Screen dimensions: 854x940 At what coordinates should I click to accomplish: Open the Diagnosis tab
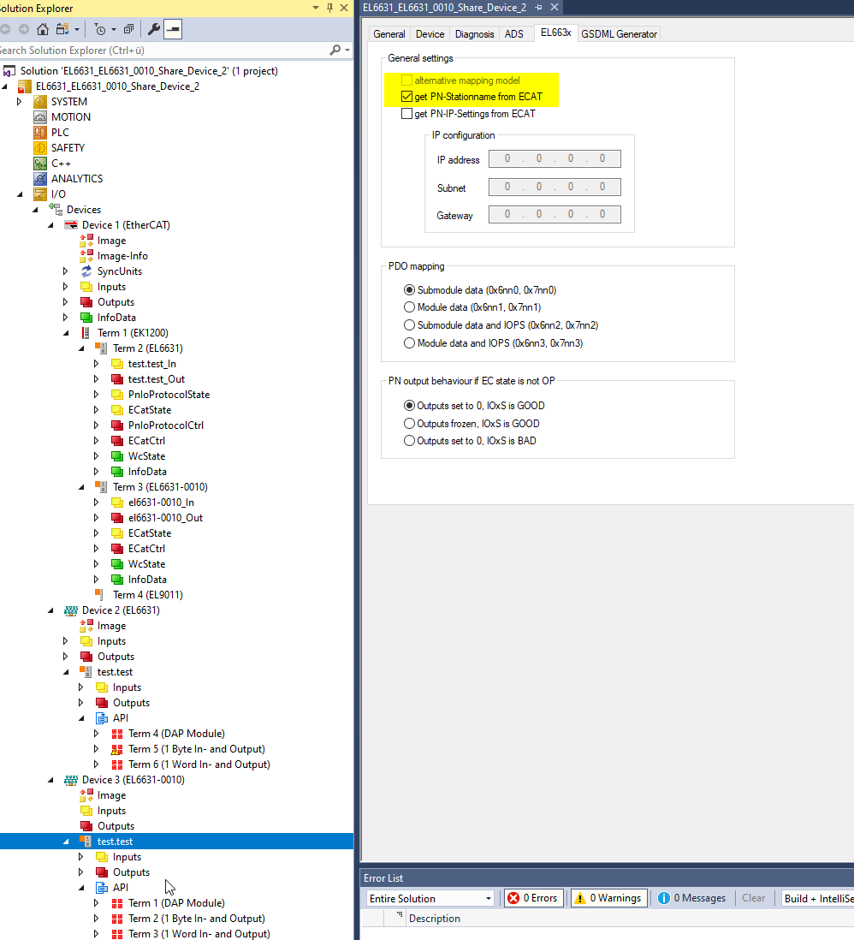474,34
